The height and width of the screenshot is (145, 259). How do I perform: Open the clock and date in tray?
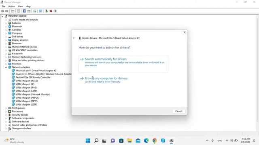pyautogui.click(x=245, y=141)
